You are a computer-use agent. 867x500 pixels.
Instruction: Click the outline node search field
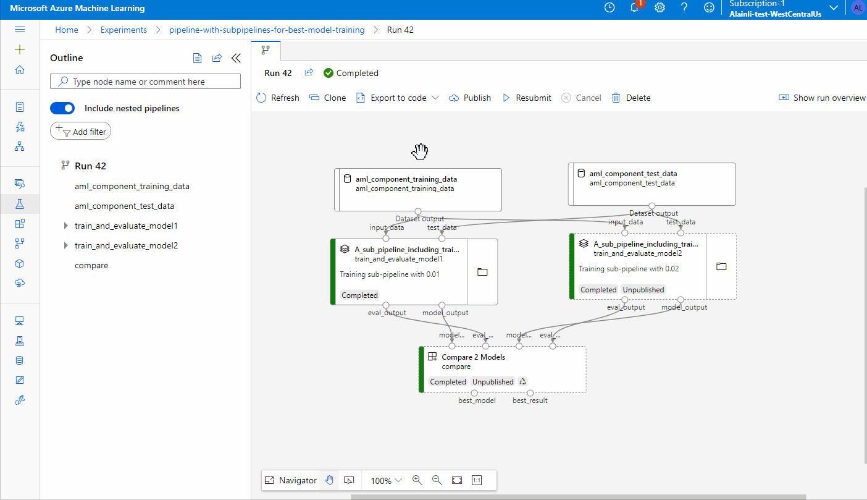[145, 82]
